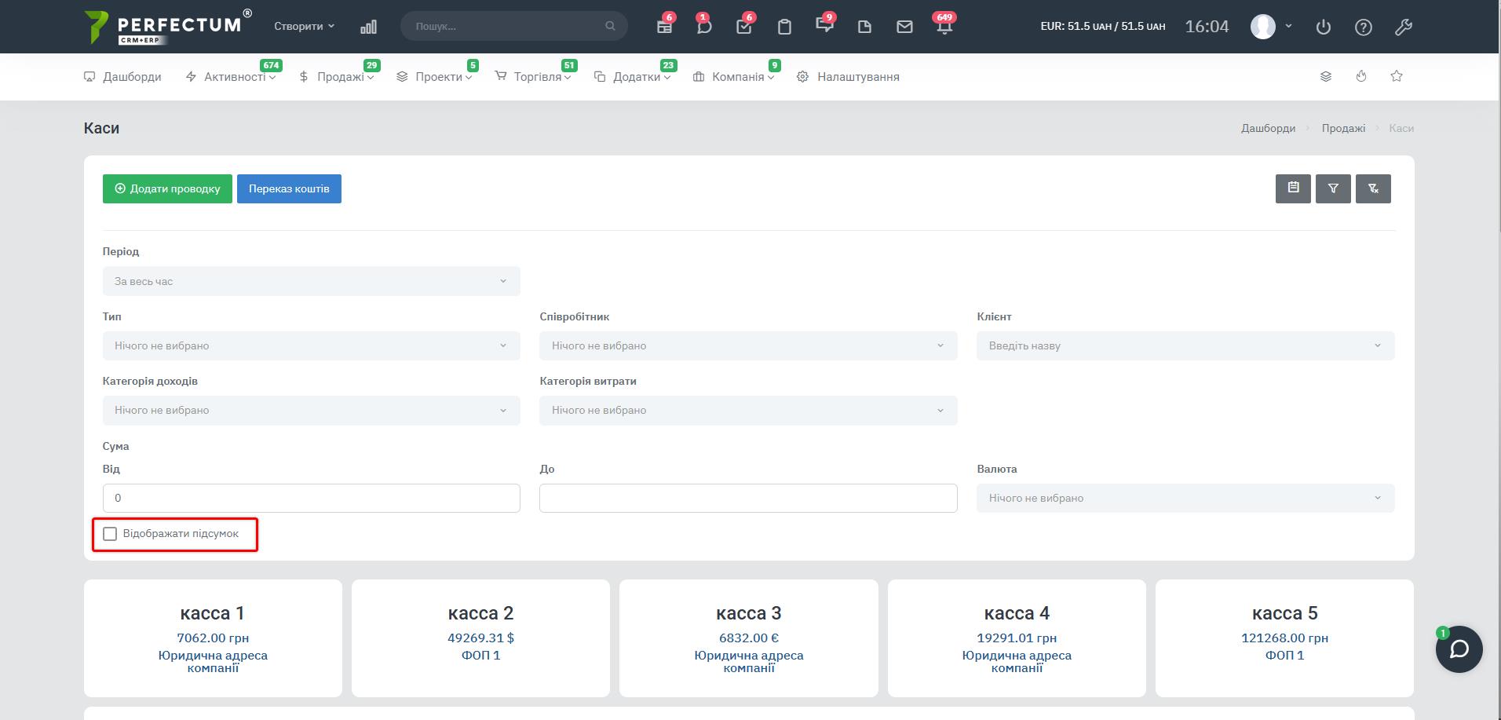Click the power logout icon
The height and width of the screenshot is (720, 1501).
1324,27
